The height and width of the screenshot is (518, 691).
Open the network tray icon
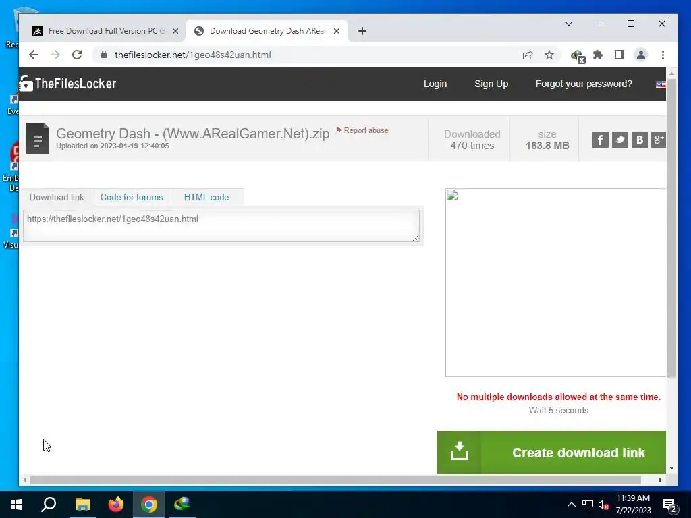point(588,505)
